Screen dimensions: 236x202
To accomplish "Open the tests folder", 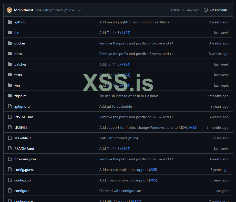I will 18,75.
